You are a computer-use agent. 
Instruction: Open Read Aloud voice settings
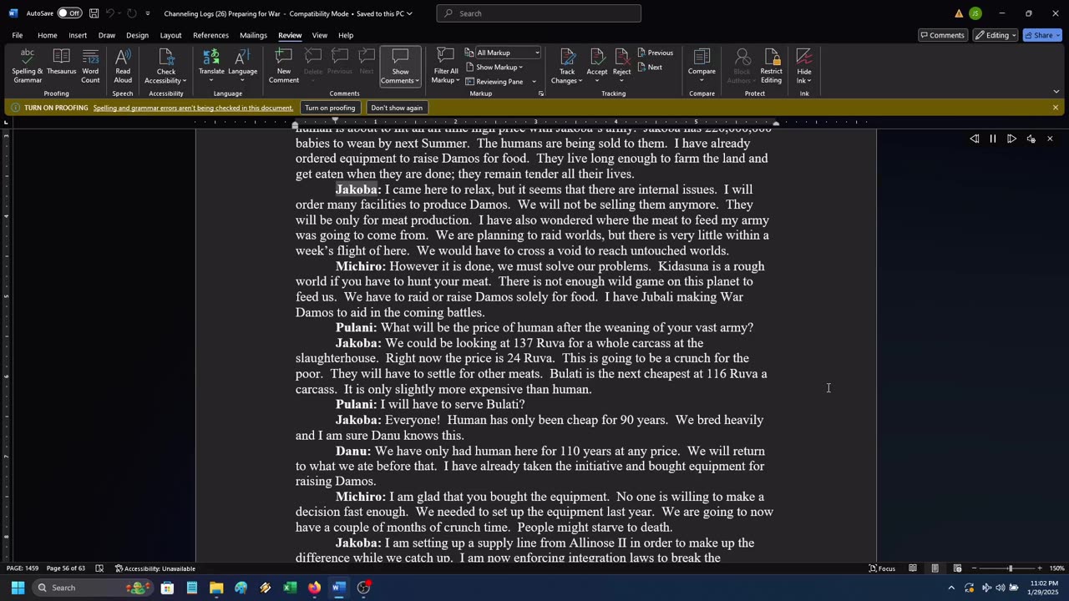click(1031, 139)
